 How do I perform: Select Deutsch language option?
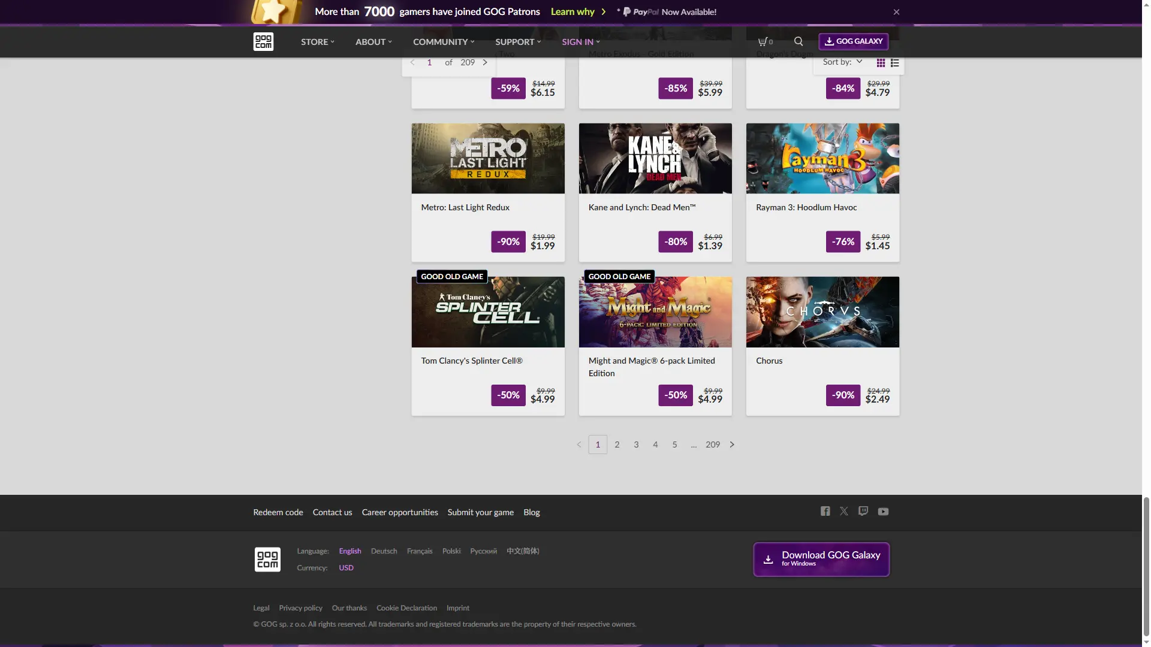384,551
